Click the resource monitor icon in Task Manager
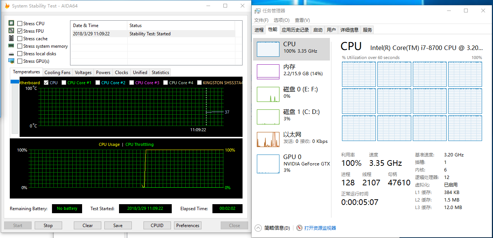This screenshot has width=493, height=238. [x=299, y=228]
